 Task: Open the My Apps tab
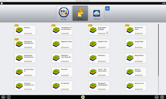(64, 13)
